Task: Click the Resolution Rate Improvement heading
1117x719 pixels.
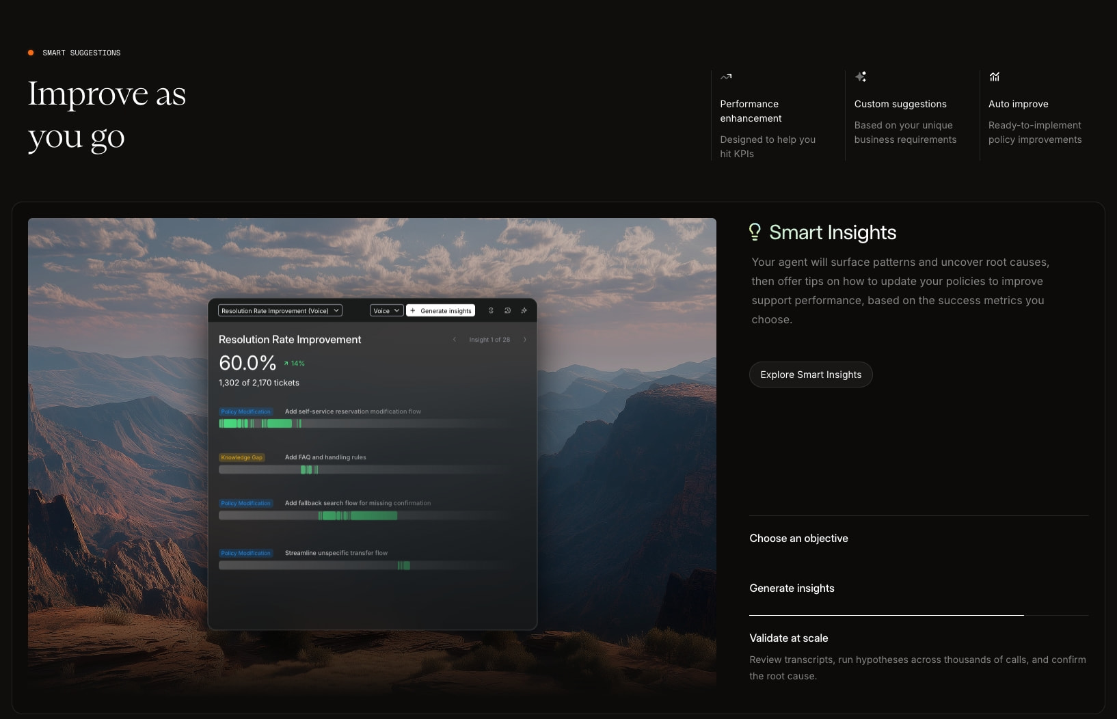Action: tap(290, 340)
